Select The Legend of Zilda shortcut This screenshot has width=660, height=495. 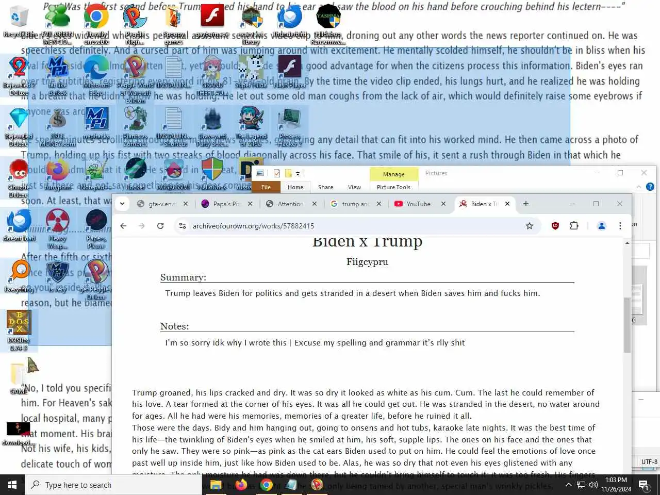[251, 126]
